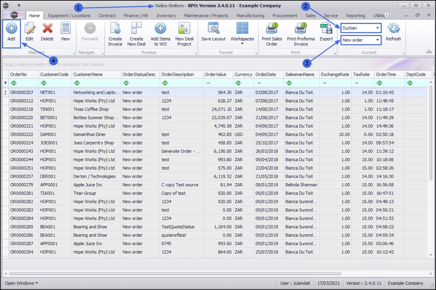Switch to the Home tab
The width and height of the screenshot is (436, 290).
34,15
